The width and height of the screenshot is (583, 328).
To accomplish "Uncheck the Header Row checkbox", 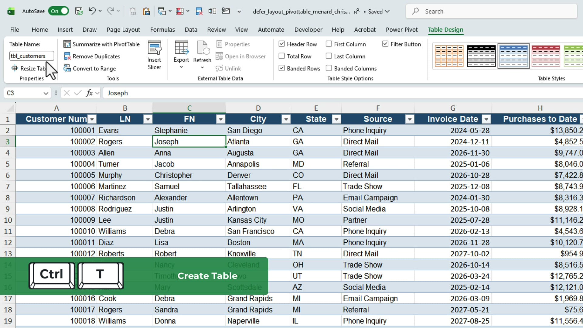I will tap(281, 44).
